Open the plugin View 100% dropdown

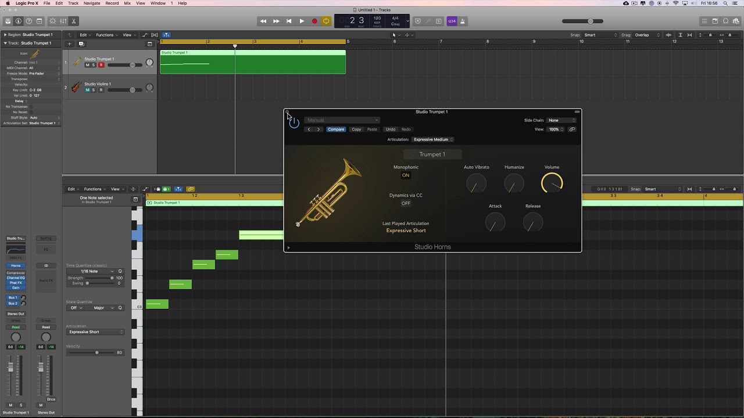pos(556,129)
